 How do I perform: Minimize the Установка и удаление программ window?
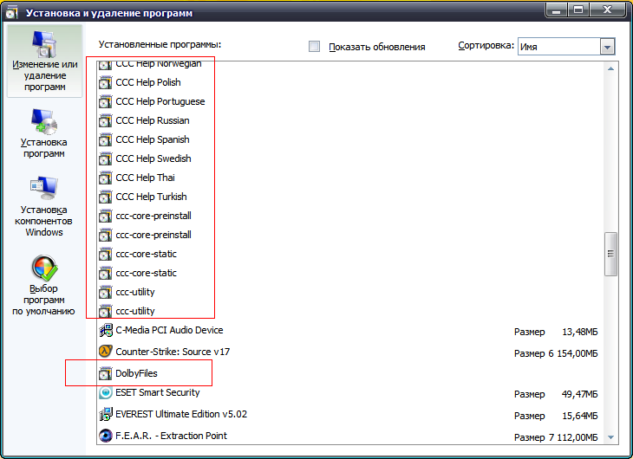[x=557, y=10]
